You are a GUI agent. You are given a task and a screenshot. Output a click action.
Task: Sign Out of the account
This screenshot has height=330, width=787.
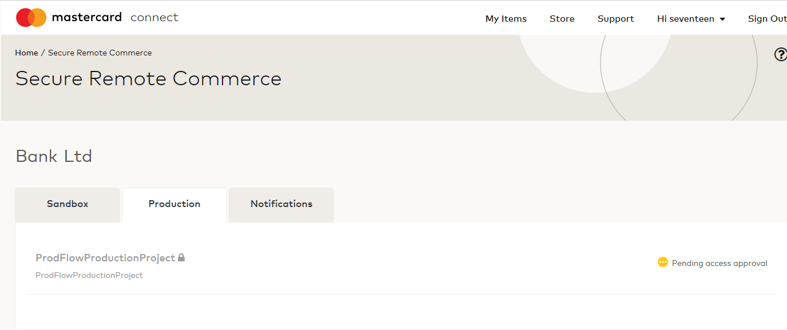(x=768, y=19)
